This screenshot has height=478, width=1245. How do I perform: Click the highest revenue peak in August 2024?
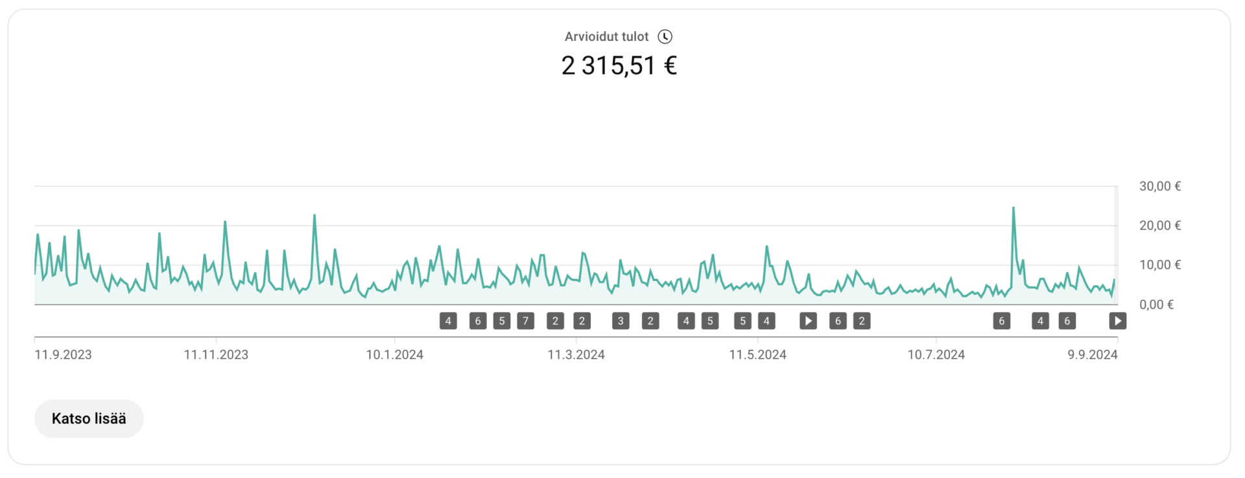(x=1013, y=208)
